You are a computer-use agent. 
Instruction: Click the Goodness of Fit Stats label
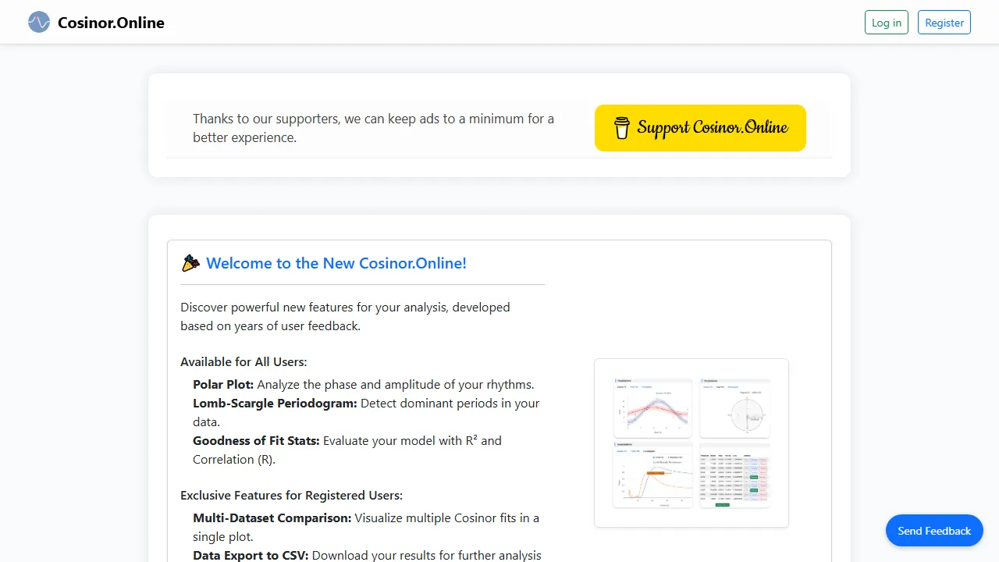coord(255,440)
